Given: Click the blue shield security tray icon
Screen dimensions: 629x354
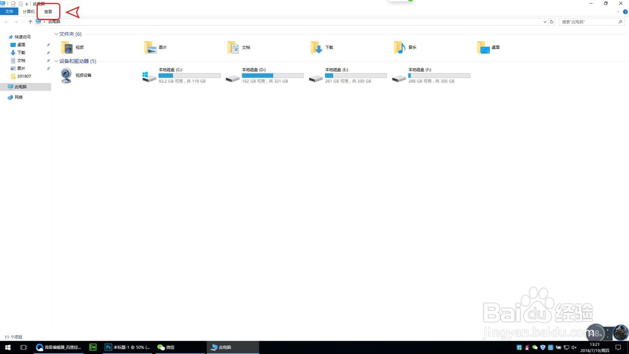Looking at the screenshot, I should click(543, 347).
